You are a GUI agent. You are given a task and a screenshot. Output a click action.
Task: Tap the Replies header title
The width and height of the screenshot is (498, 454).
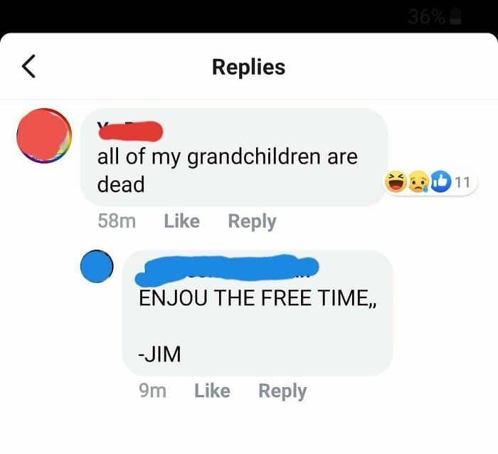coord(249,67)
